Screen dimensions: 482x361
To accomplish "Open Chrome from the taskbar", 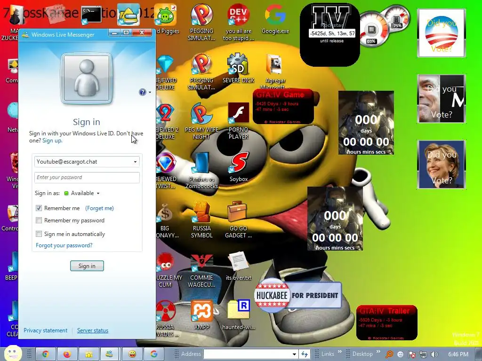I will pyautogui.click(x=46, y=354).
